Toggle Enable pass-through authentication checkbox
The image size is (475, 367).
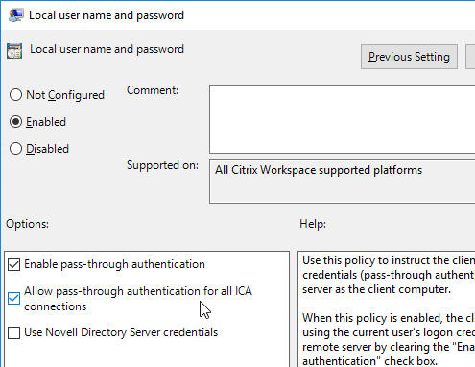14,264
